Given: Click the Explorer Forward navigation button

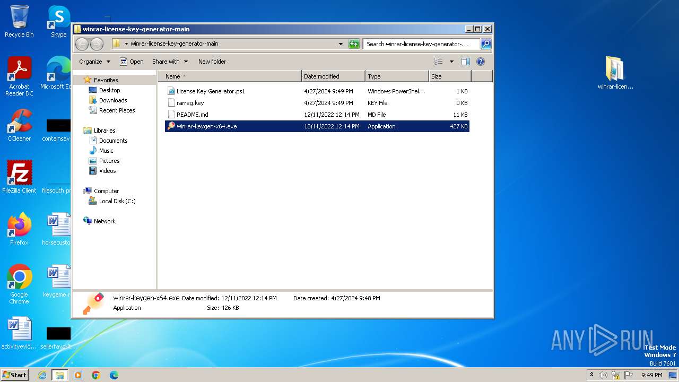Looking at the screenshot, I should coord(97,44).
